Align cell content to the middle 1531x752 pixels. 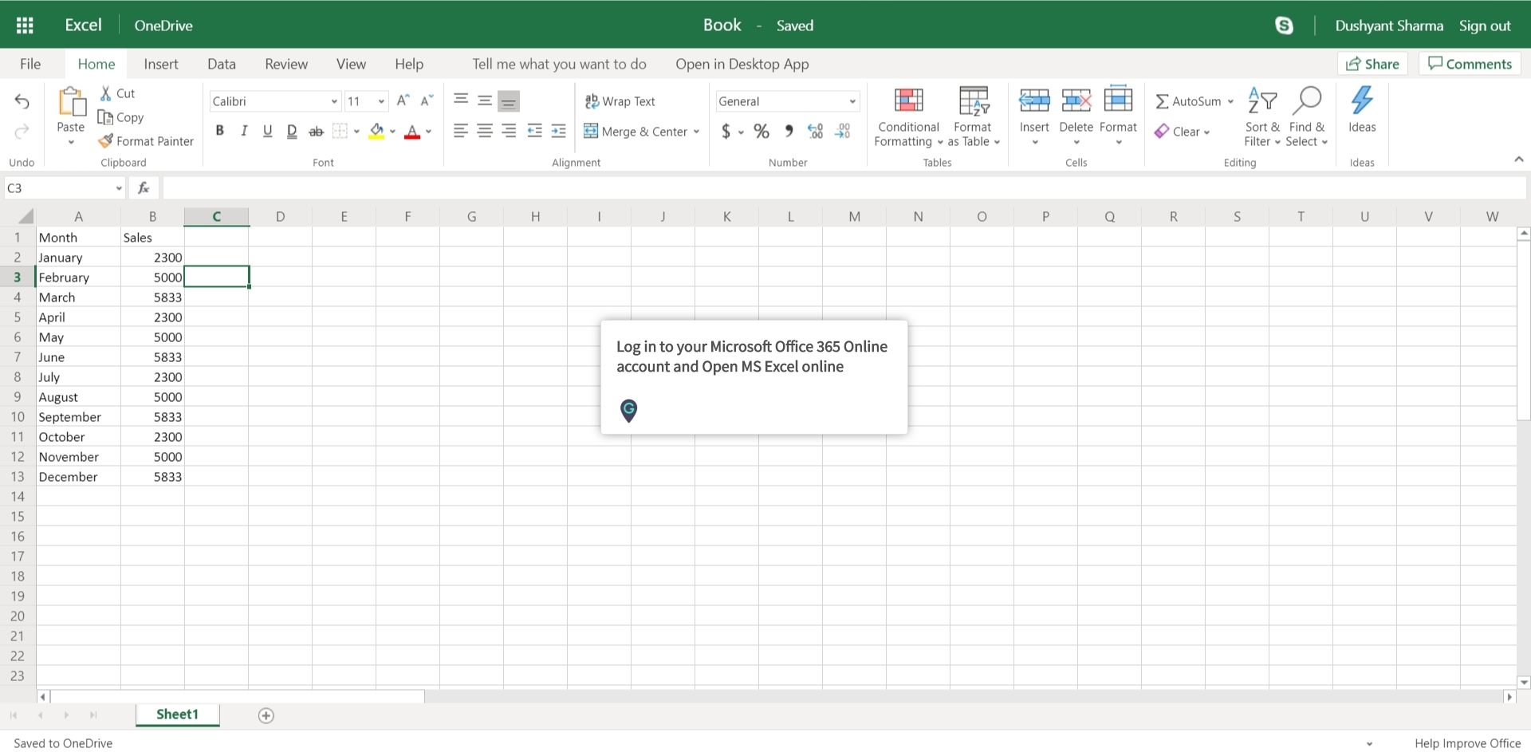point(485,100)
